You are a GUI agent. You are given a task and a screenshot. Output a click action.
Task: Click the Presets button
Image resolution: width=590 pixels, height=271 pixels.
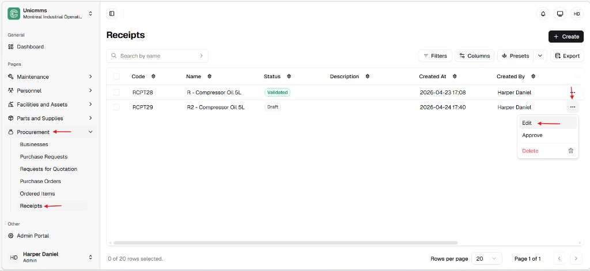516,56
